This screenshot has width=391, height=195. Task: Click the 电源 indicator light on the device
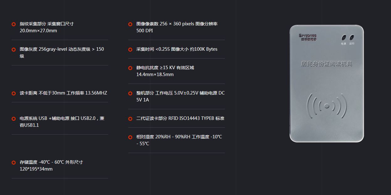coord(344,37)
